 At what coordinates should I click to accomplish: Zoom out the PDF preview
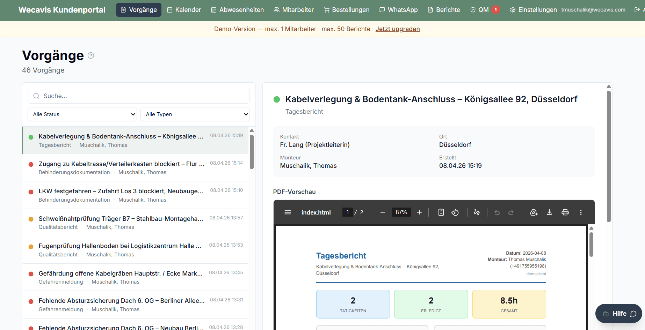tap(383, 212)
